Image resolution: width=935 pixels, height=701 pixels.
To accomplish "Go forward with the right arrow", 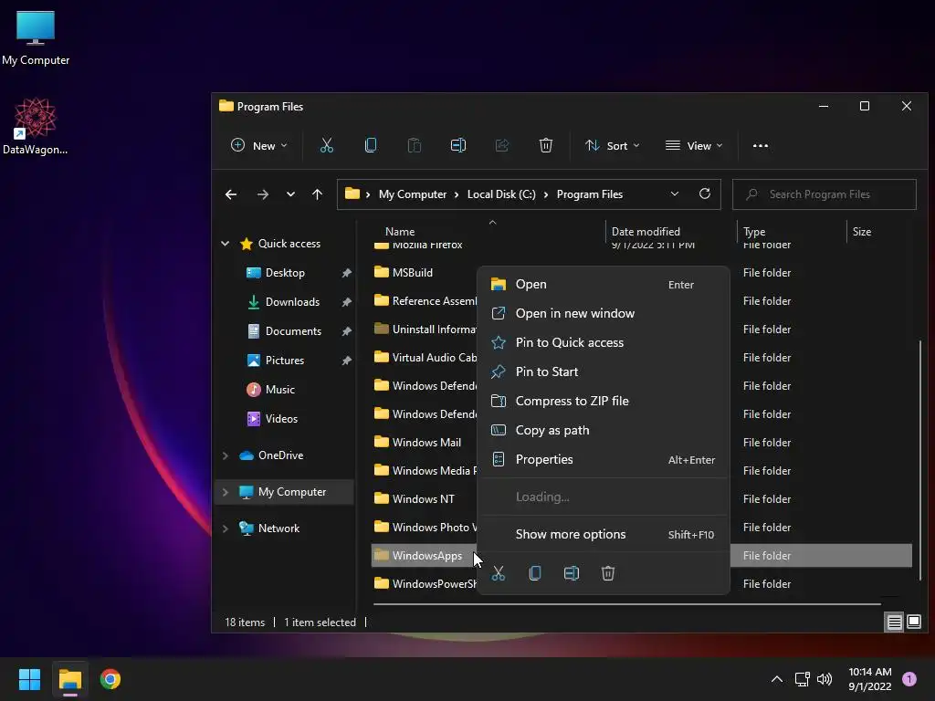I will coord(262,194).
